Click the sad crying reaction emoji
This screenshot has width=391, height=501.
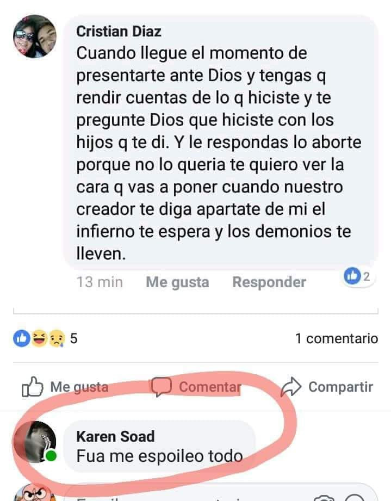tap(57, 338)
